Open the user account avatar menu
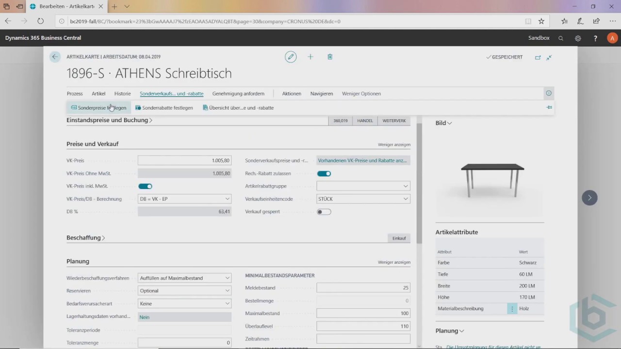Screen dimensions: 621x349 (x=612, y=38)
